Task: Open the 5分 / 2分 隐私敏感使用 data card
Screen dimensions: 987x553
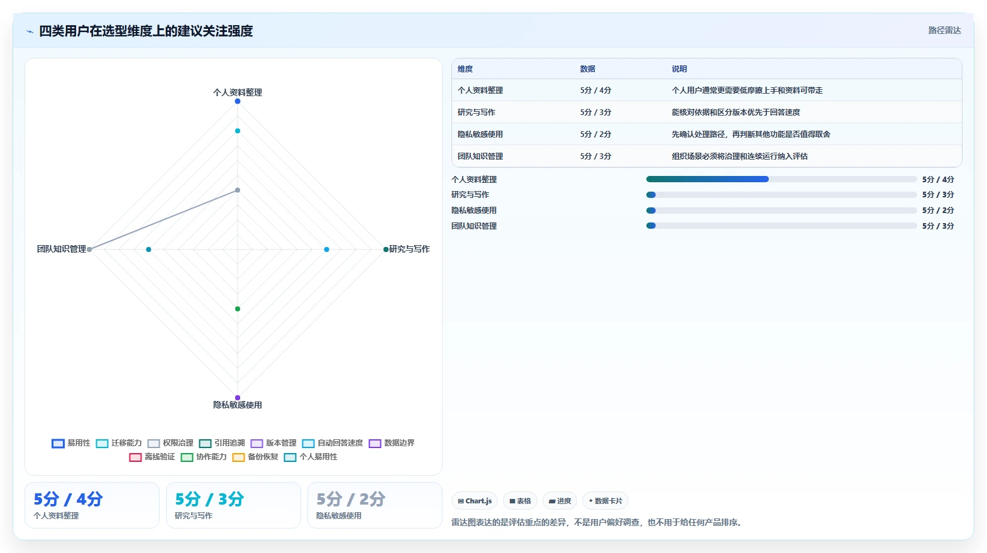Action: [x=375, y=505]
